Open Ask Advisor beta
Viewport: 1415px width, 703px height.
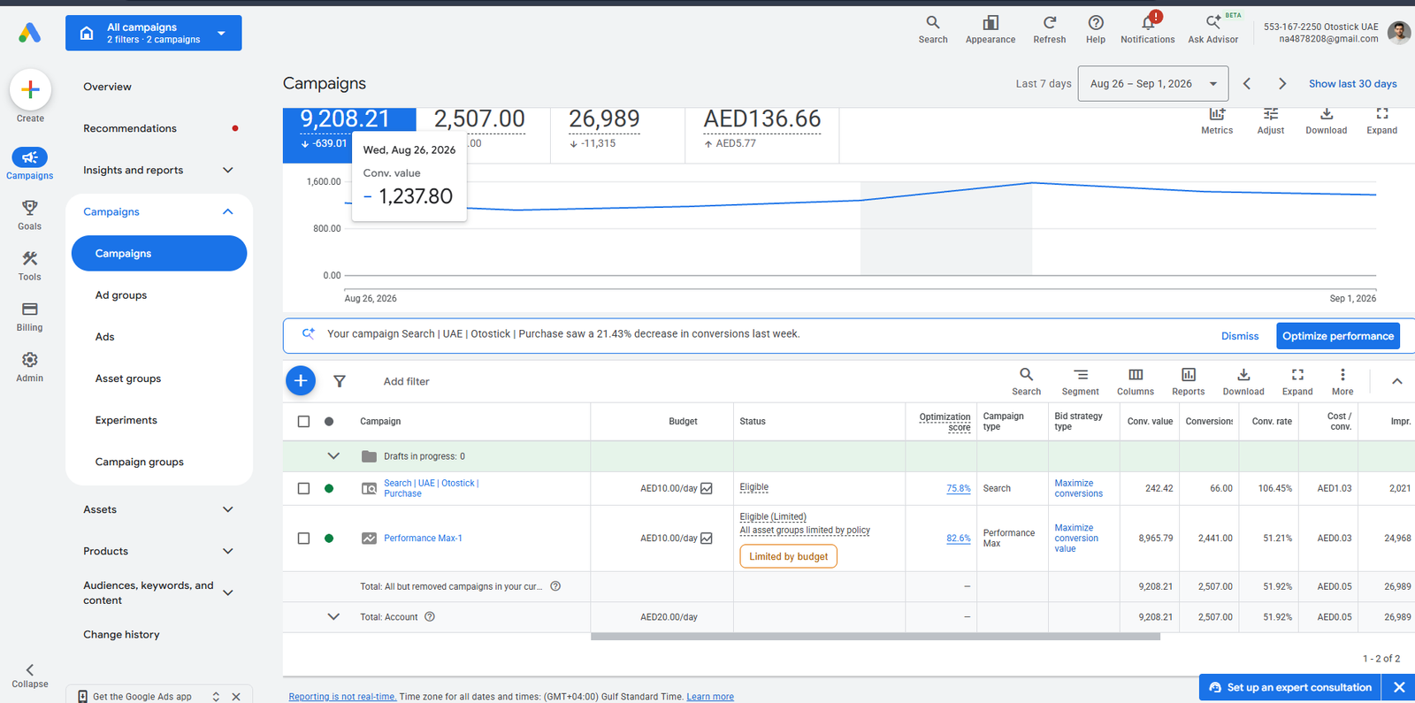1213,29
